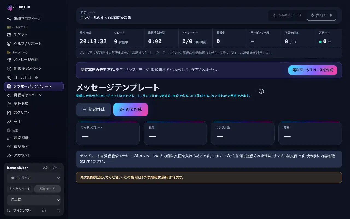The image size is (350, 219).
Task: Click the headset icon beside サインアウト
Action: [44, 211]
